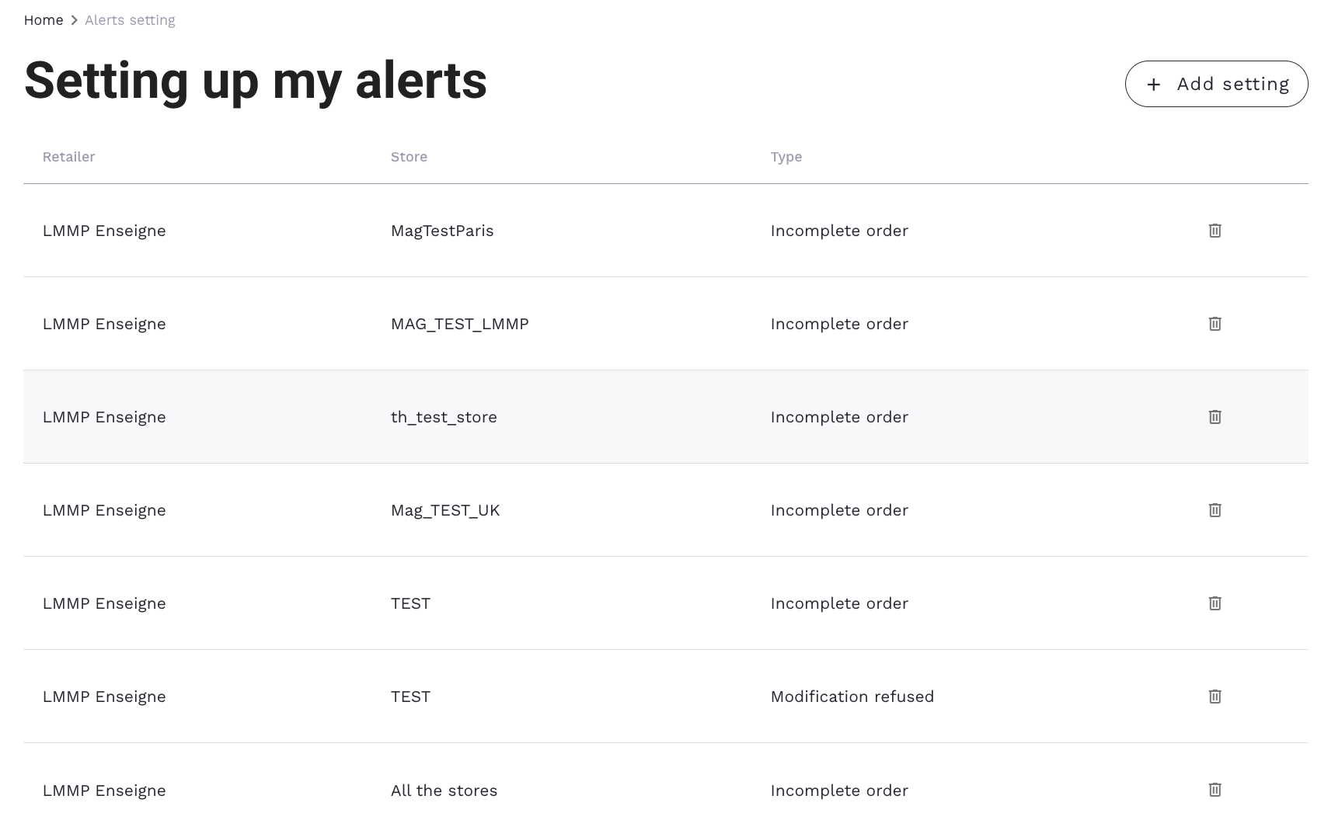Delete the Modification refused alert
Viewport: 1321px width, 820px height.
click(x=1215, y=697)
